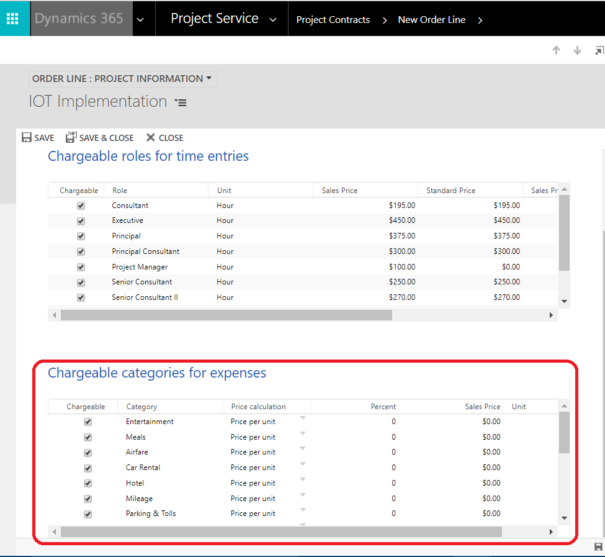
Task: Click the save icon in bottom status bar
Action: (598, 547)
